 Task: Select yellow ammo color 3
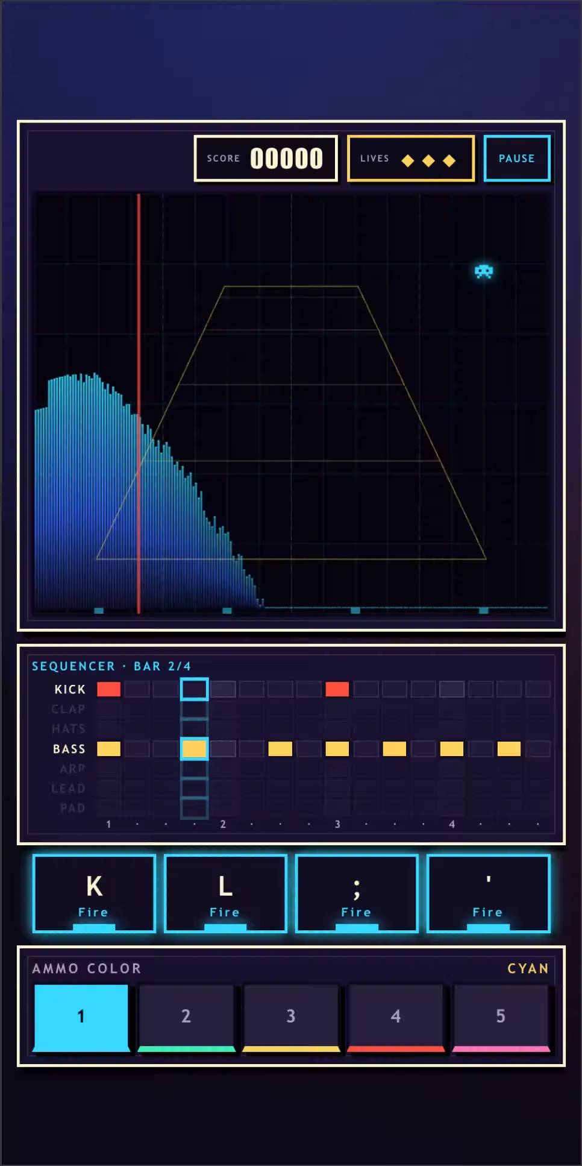291,1018
